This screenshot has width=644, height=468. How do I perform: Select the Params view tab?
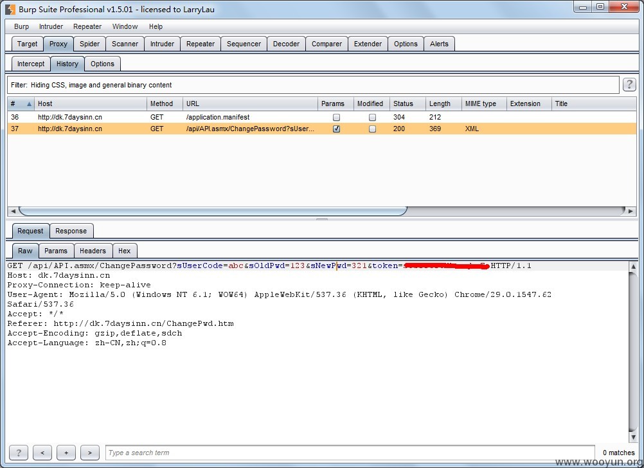point(56,251)
